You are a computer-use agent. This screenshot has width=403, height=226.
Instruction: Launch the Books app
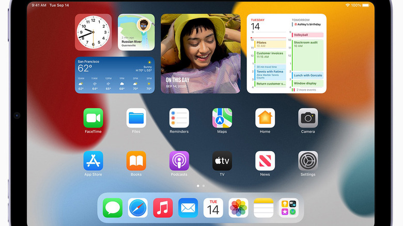click(136, 161)
